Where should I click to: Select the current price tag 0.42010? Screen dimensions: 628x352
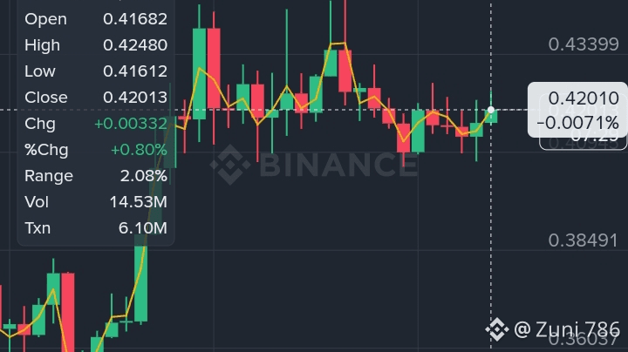click(x=584, y=98)
